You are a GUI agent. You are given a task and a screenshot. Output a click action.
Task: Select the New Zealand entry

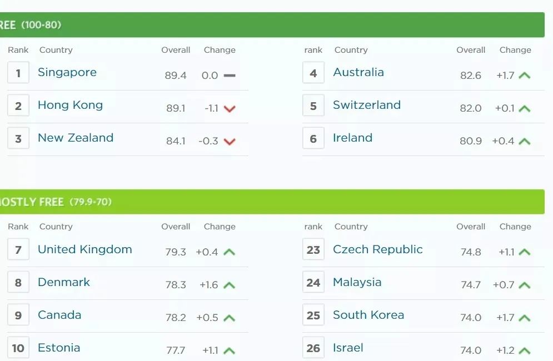76,138
